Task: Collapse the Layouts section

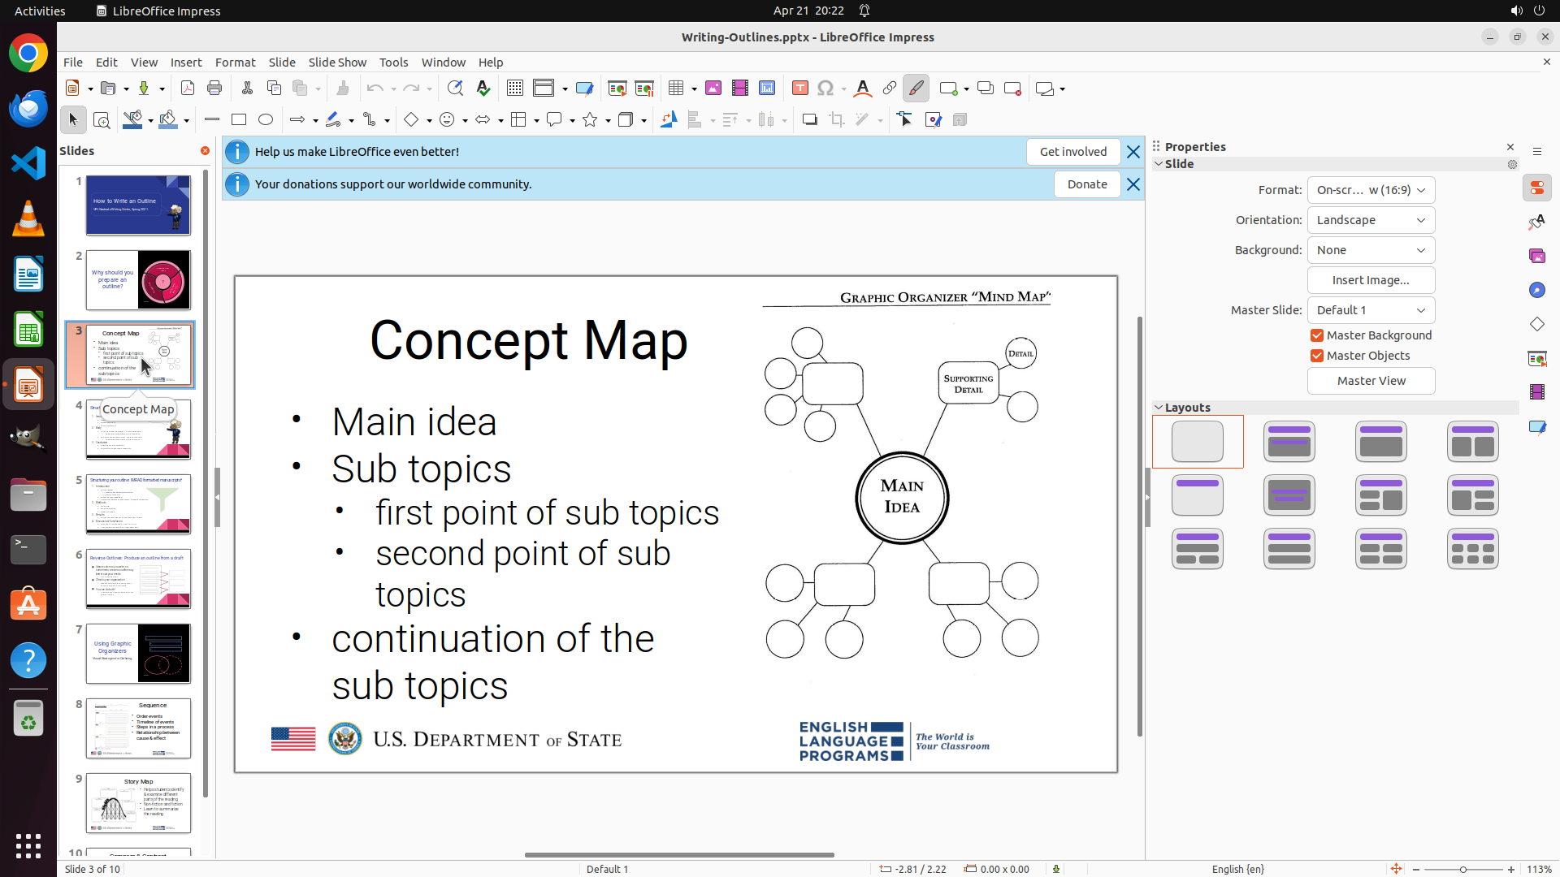Action: point(1159,408)
